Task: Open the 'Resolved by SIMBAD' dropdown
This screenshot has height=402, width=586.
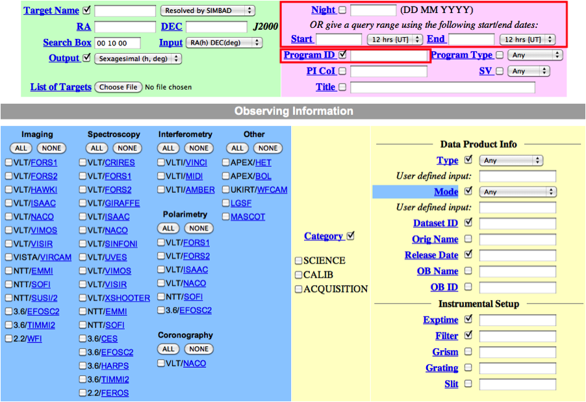Action: (x=208, y=10)
